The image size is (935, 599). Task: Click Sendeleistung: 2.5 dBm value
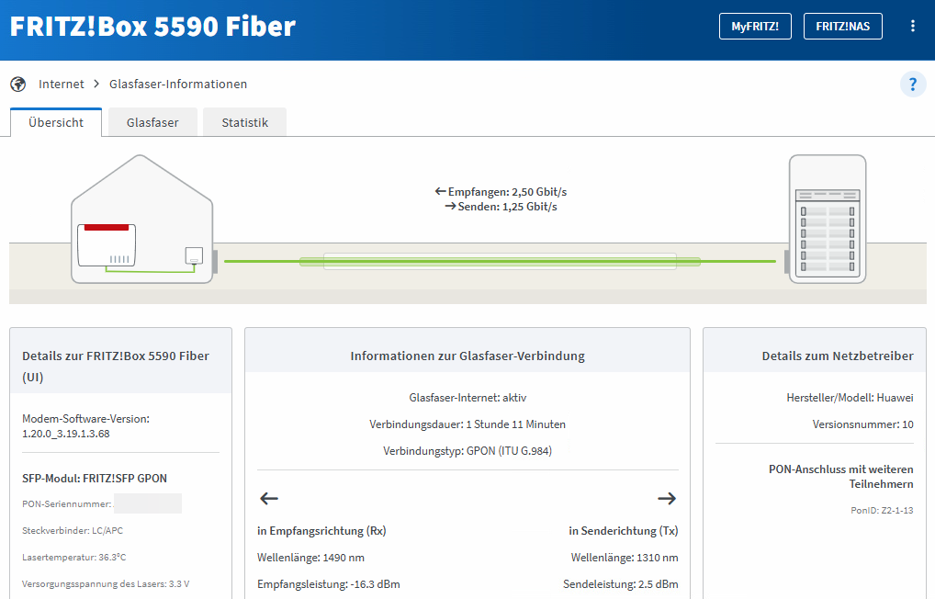[621, 584]
